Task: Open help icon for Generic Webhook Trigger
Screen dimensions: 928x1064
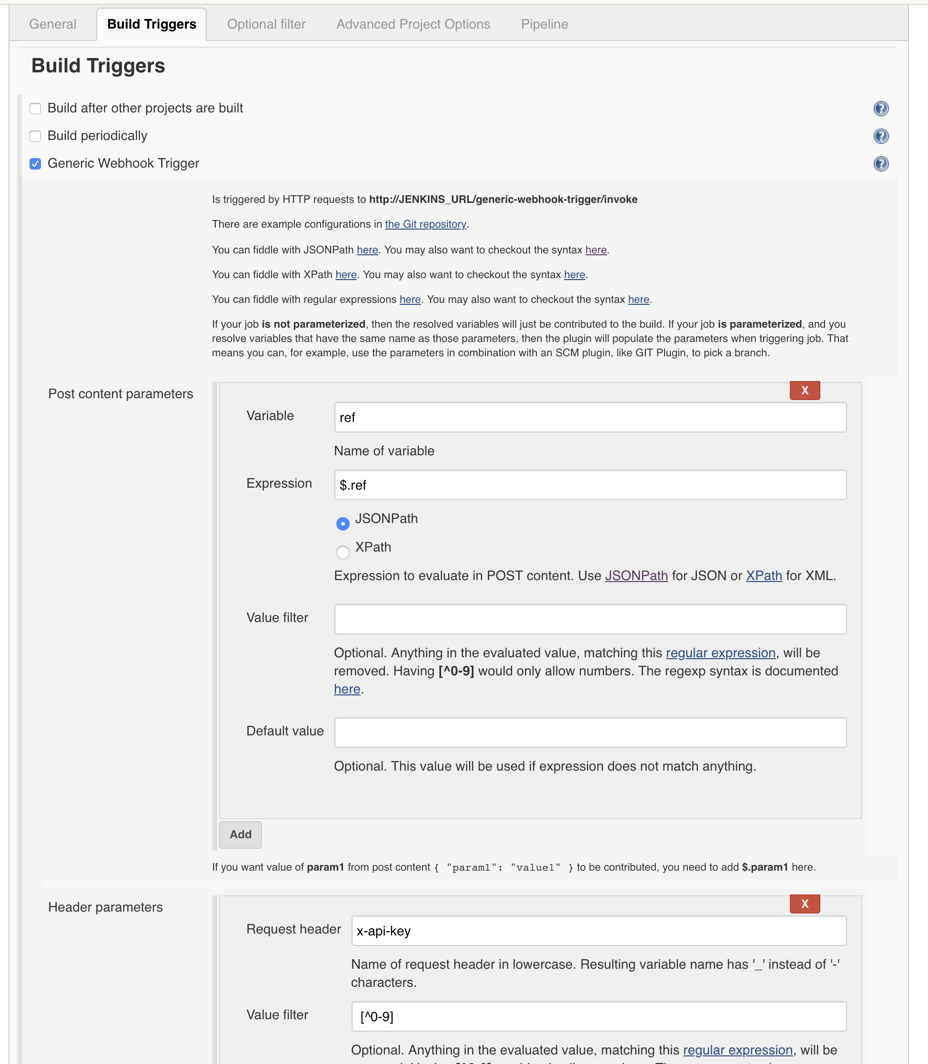Action: 880,164
